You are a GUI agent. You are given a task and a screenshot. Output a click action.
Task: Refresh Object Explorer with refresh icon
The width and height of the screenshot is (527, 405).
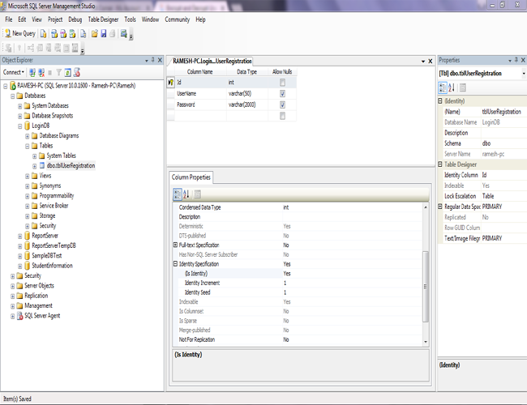[67, 72]
